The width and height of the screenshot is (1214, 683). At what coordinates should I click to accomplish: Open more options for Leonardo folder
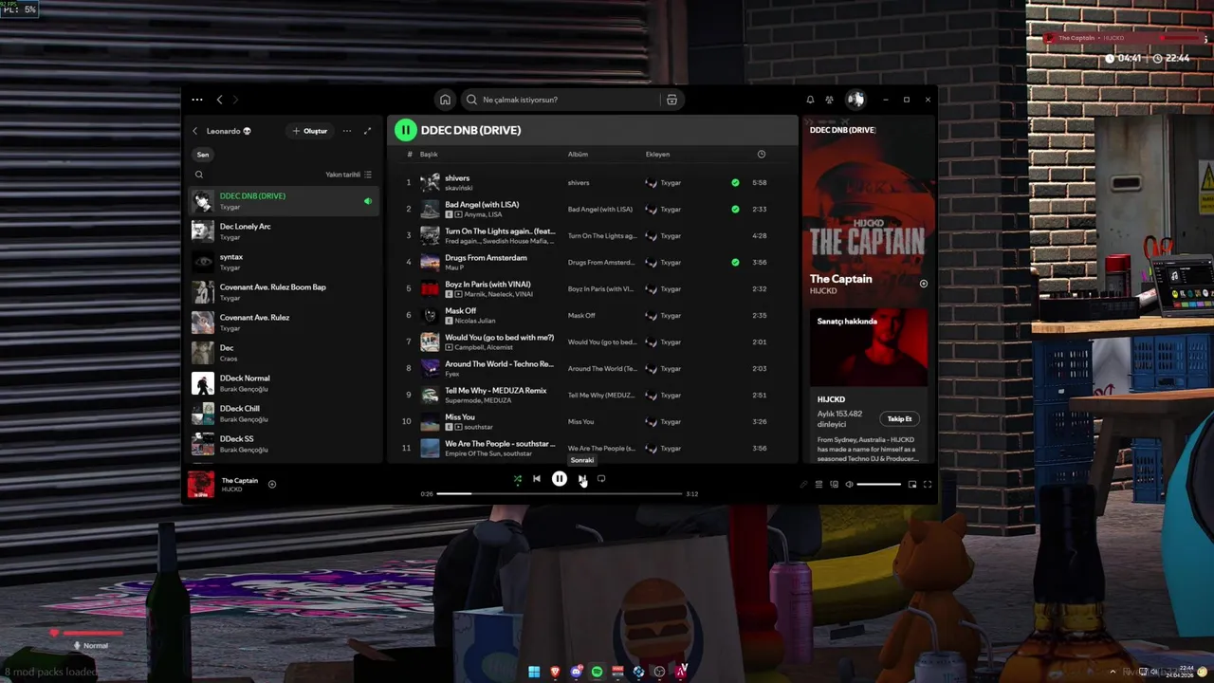coord(347,131)
